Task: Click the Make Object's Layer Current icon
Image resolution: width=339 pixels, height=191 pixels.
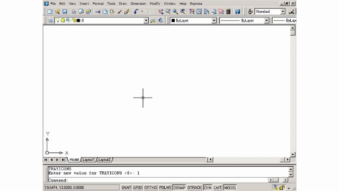Action: (x=153, y=21)
